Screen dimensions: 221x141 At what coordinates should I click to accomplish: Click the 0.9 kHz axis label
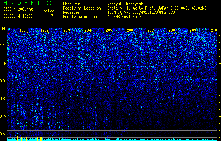[x=3, y=81]
